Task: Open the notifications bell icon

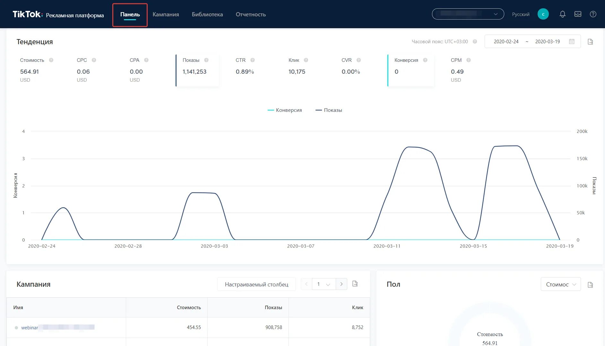Action: click(x=562, y=14)
